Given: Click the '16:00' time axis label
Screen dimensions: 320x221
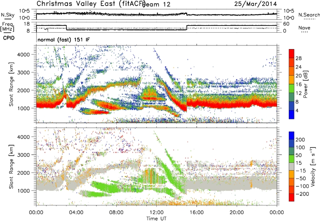Looking at the screenshot, I should click(x=196, y=213).
